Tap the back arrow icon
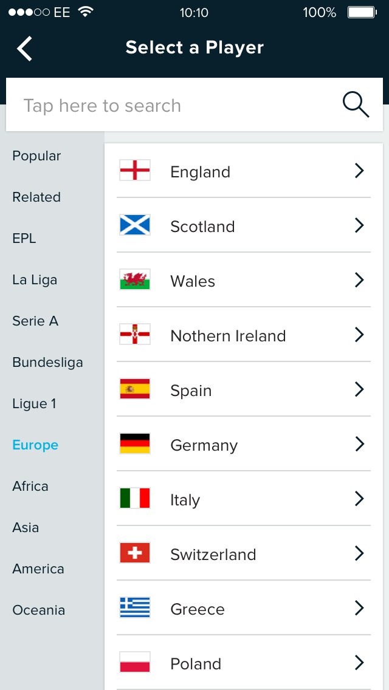 (x=25, y=49)
